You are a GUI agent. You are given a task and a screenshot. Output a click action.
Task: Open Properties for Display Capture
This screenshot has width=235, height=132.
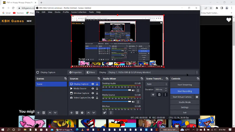click(75, 73)
